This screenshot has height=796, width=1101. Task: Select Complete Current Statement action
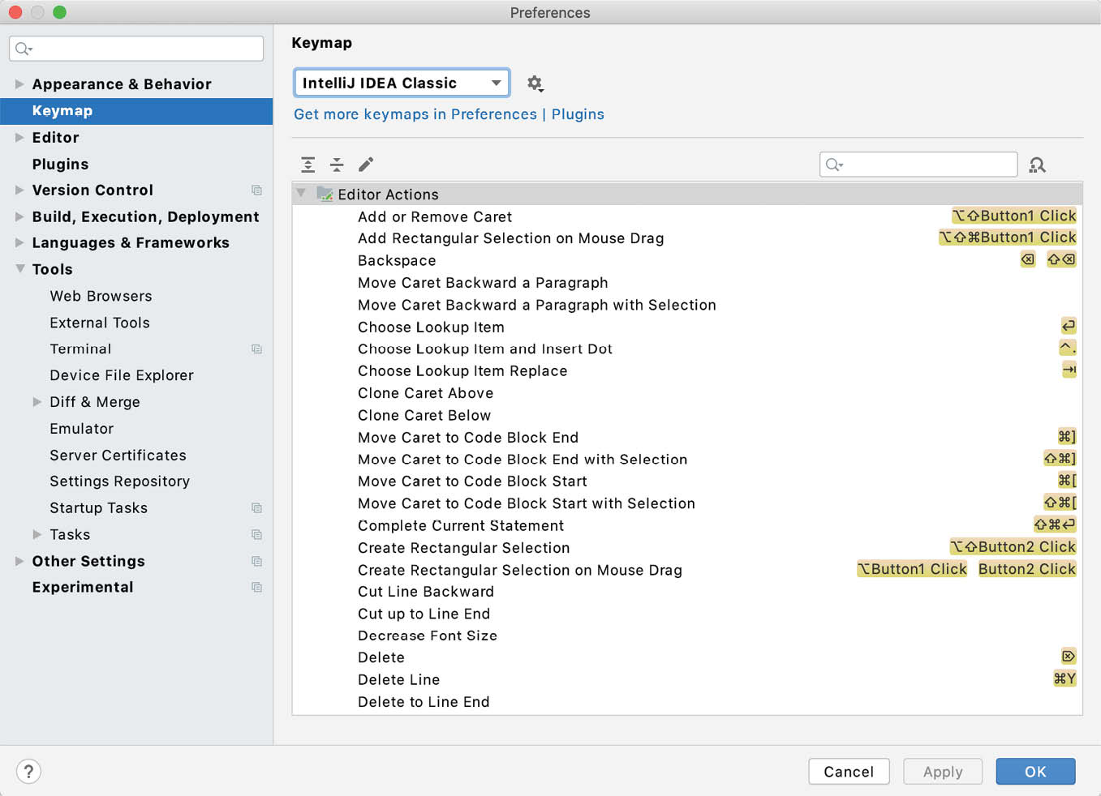pyautogui.click(x=687, y=525)
